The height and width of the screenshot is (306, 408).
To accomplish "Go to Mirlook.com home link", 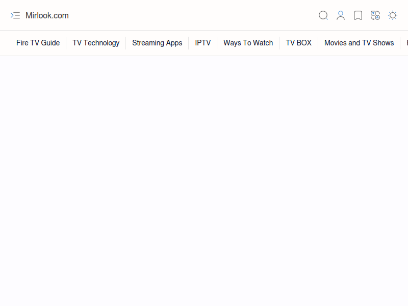I will coord(47,15).
